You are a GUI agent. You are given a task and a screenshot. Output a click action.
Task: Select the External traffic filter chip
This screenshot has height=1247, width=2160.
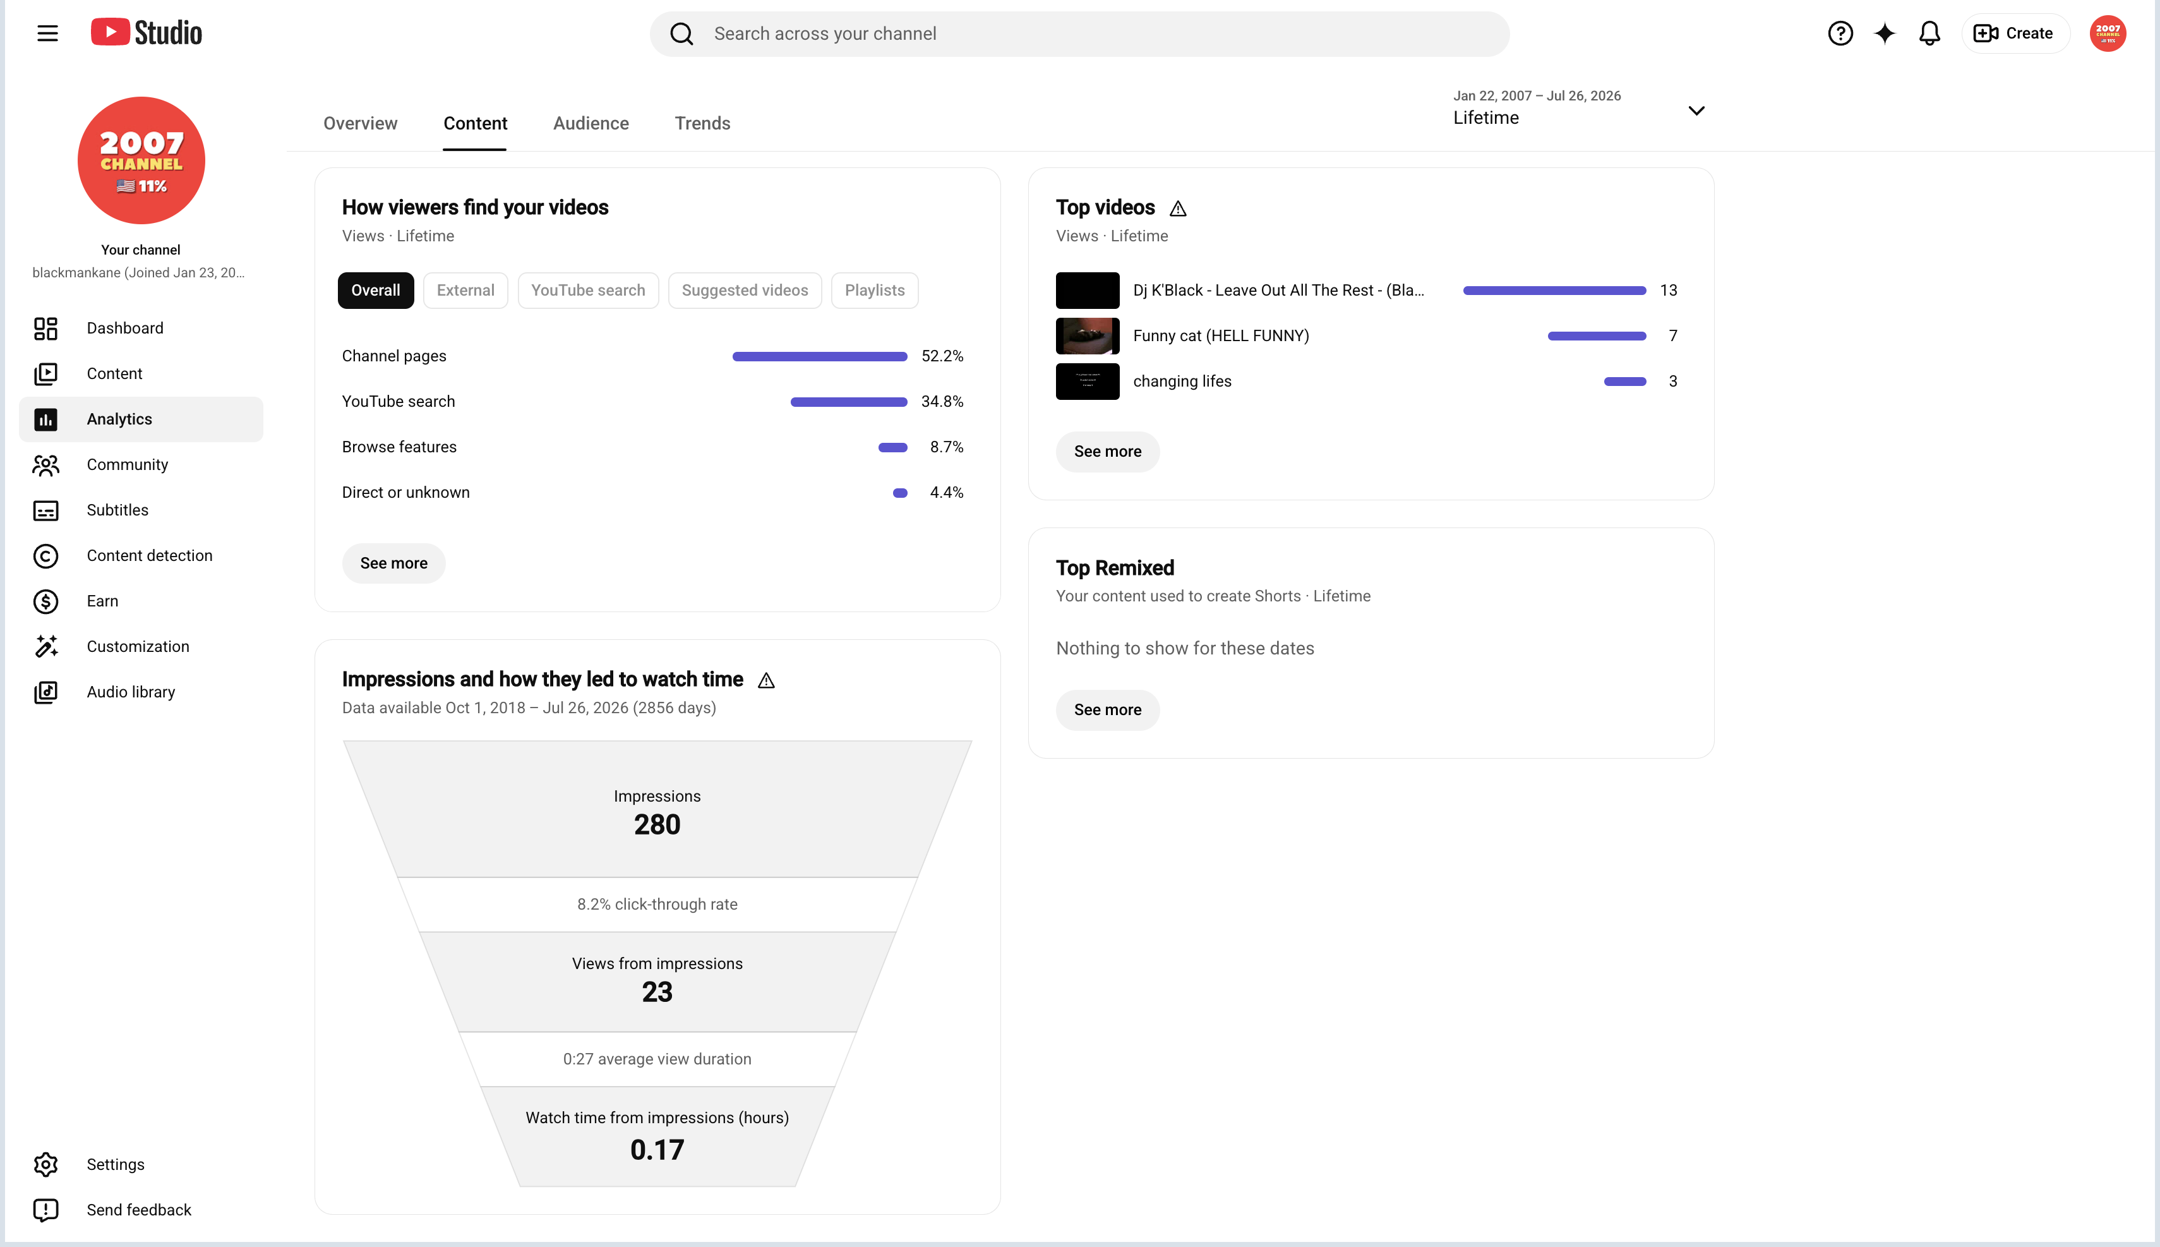pyautogui.click(x=465, y=291)
